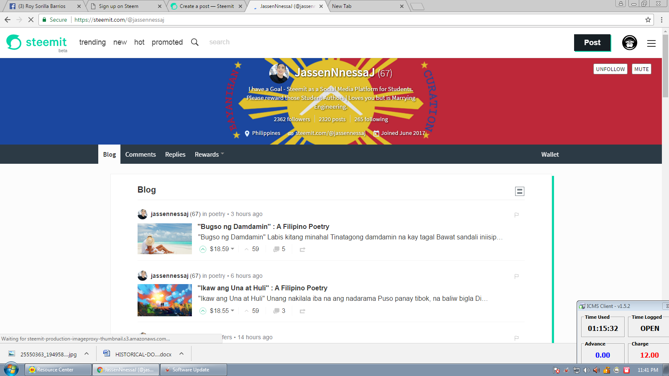Bookmark this page with star
The width and height of the screenshot is (669, 376).
pos(648,20)
